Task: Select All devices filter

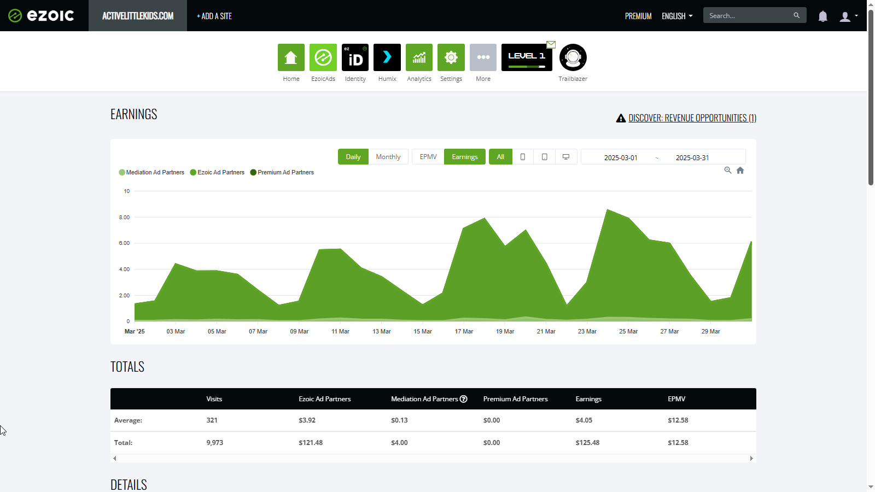Action: point(500,157)
